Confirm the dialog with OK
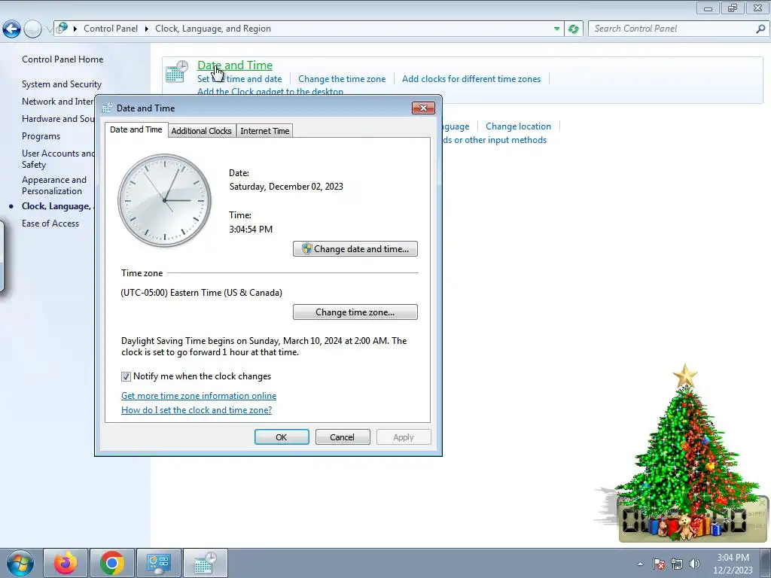Image resolution: width=771 pixels, height=578 pixels. pos(282,437)
